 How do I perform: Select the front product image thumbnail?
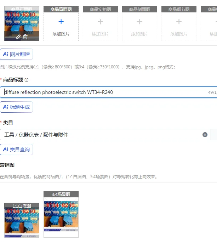point(22,23)
